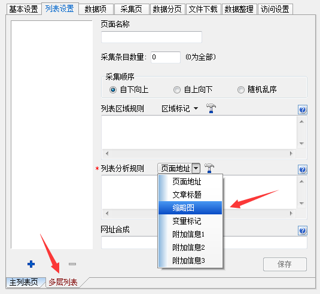The height and width of the screenshot is (294, 320).
Task: Pick 附加信息1 in the menu
Action: tap(190, 234)
